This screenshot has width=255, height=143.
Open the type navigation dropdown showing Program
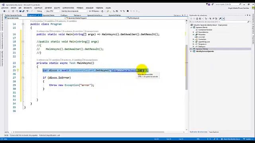click(x=96, y=18)
